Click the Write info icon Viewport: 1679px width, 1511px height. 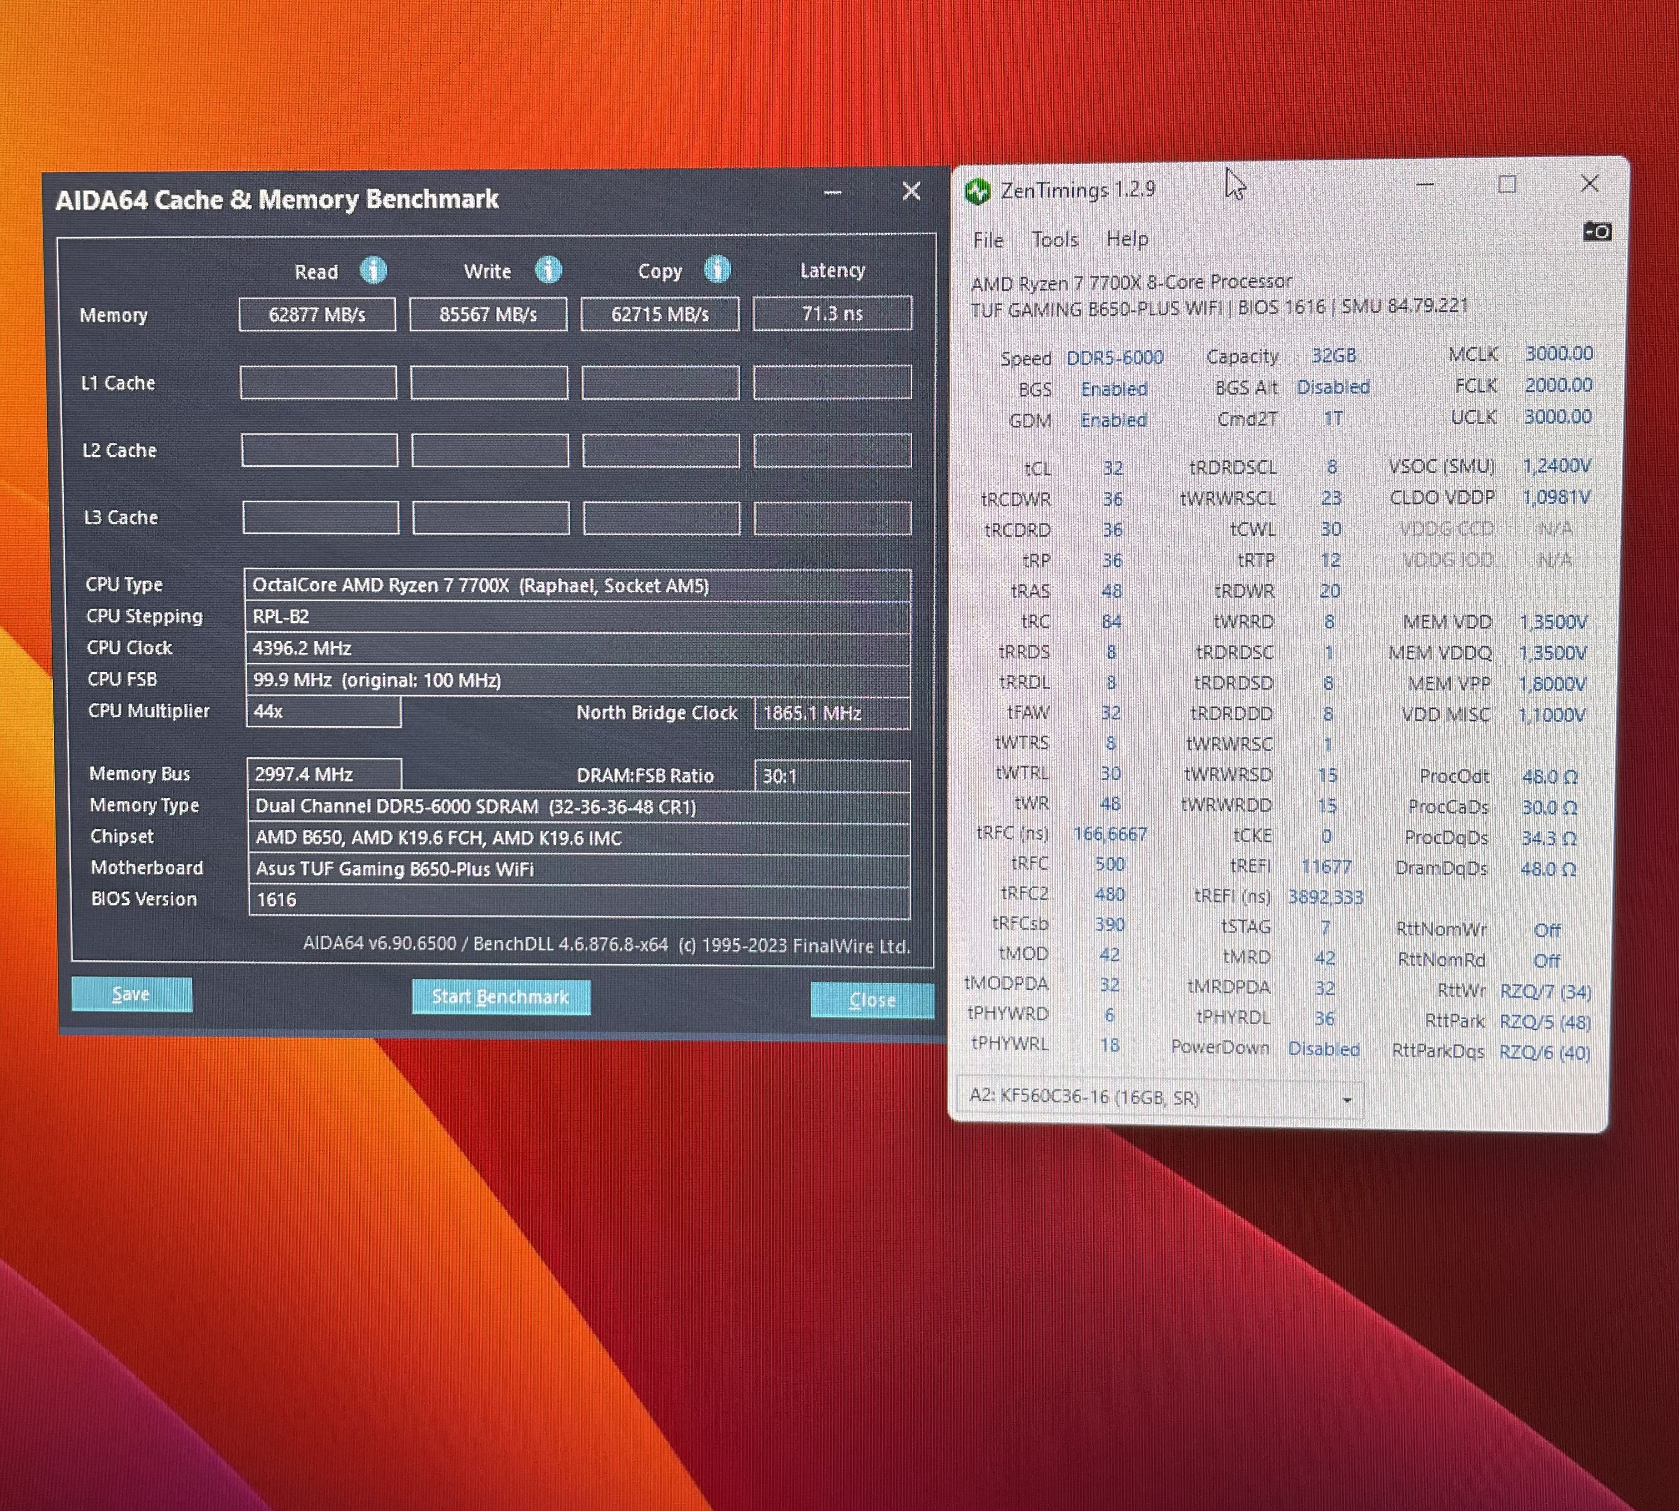(x=548, y=269)
